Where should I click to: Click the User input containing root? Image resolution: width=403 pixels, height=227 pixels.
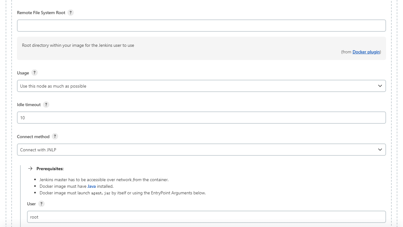pyautogui.click(x=206, y=217)
